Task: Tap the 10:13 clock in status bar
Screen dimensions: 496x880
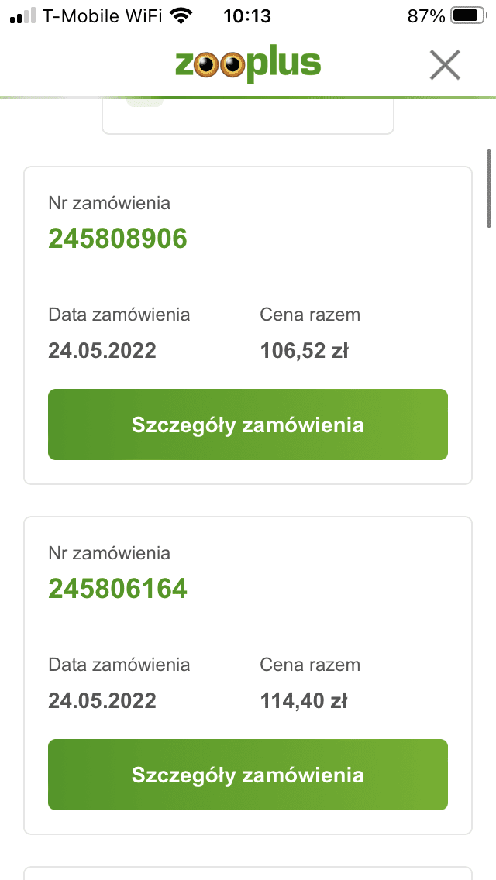Action: (247, 16)
